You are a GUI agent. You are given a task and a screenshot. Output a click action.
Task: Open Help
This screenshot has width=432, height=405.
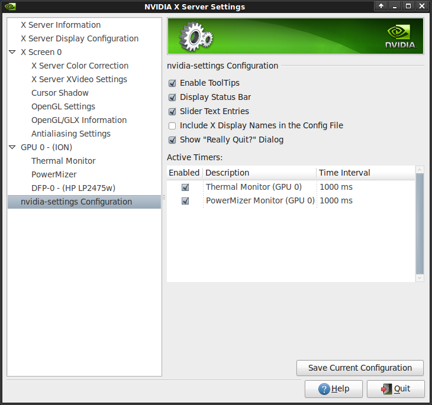click(333, 389)
